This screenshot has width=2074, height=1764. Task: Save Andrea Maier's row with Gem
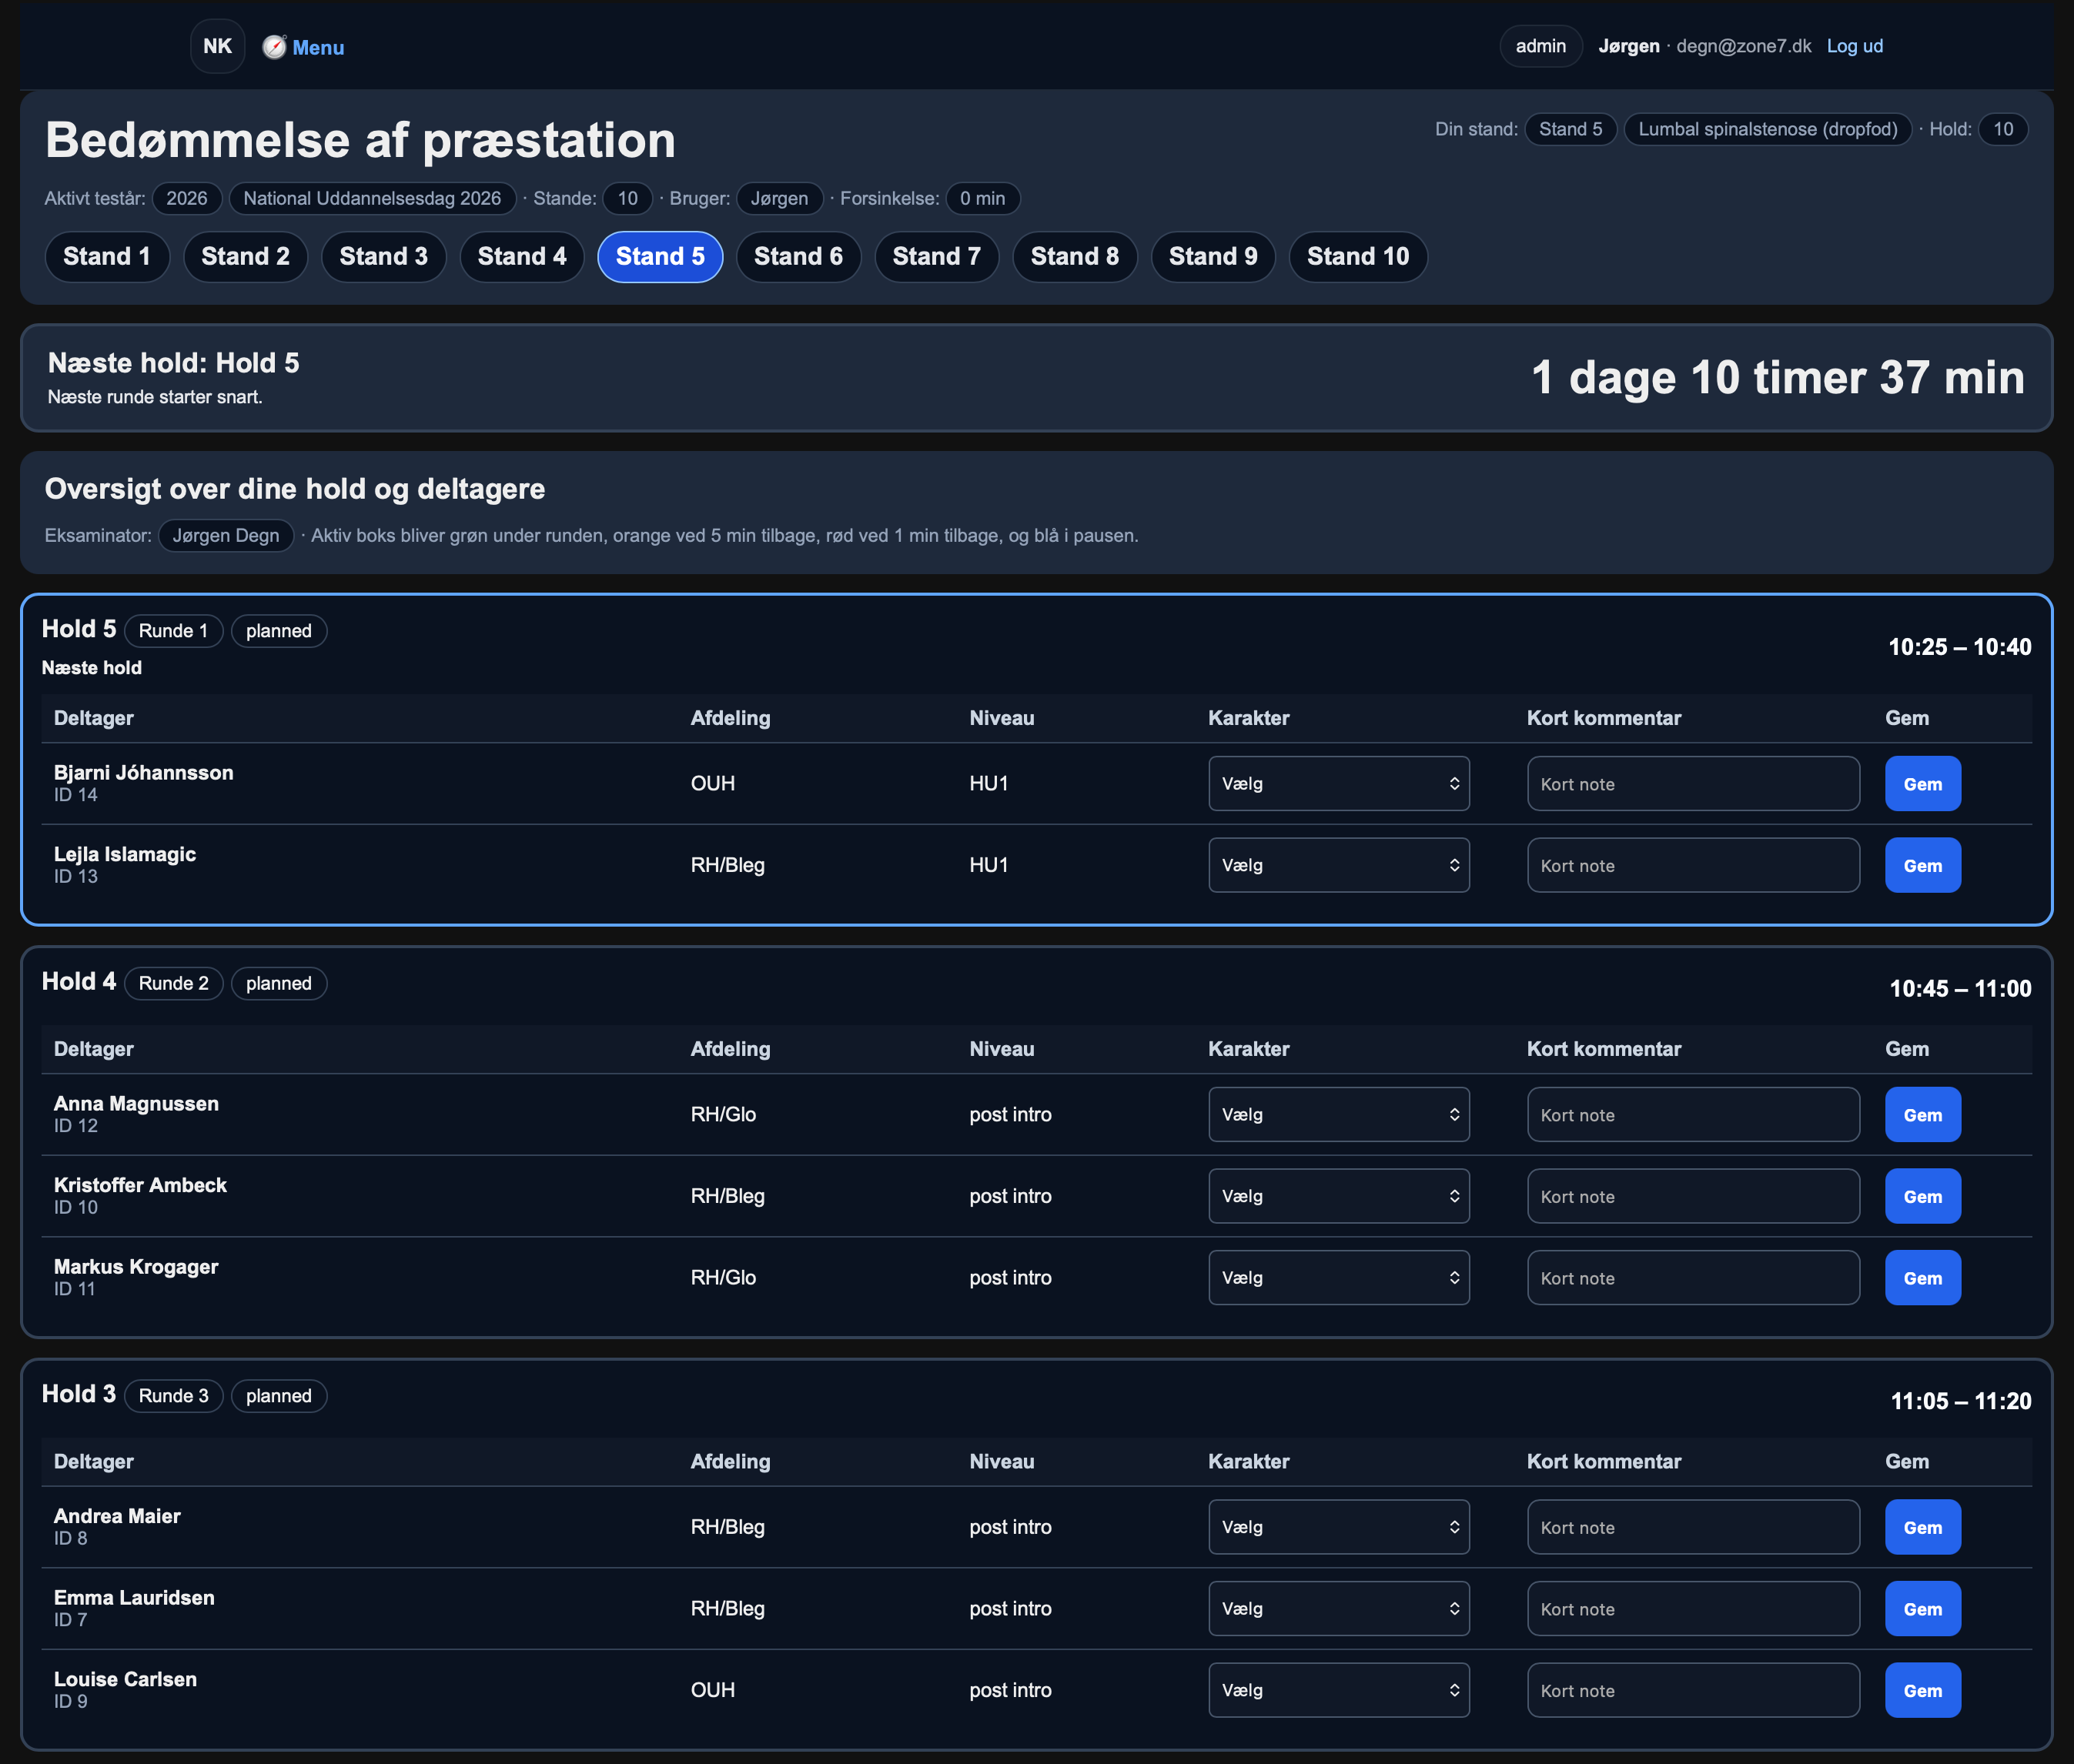click(x=1922, y=1527)
